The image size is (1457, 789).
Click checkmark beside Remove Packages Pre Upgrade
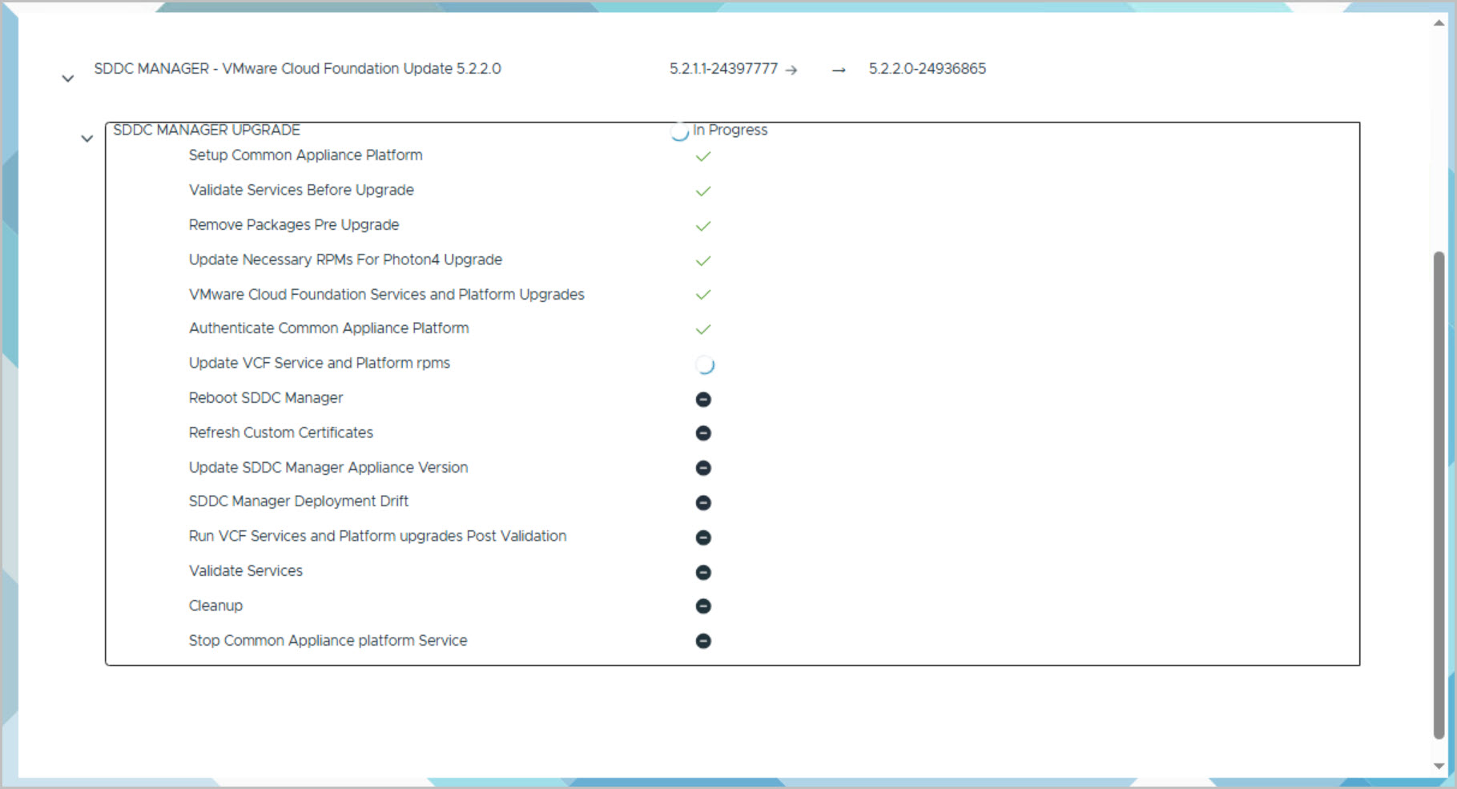pyautogui.click(x=702, y=227)
